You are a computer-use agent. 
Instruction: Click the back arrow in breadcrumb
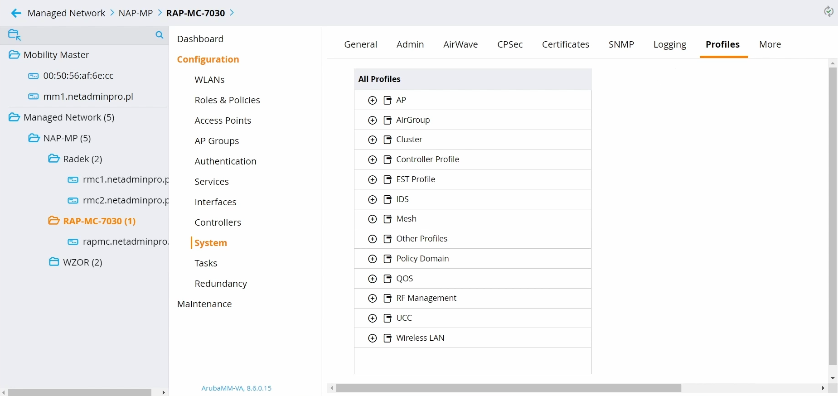[16, 13]
